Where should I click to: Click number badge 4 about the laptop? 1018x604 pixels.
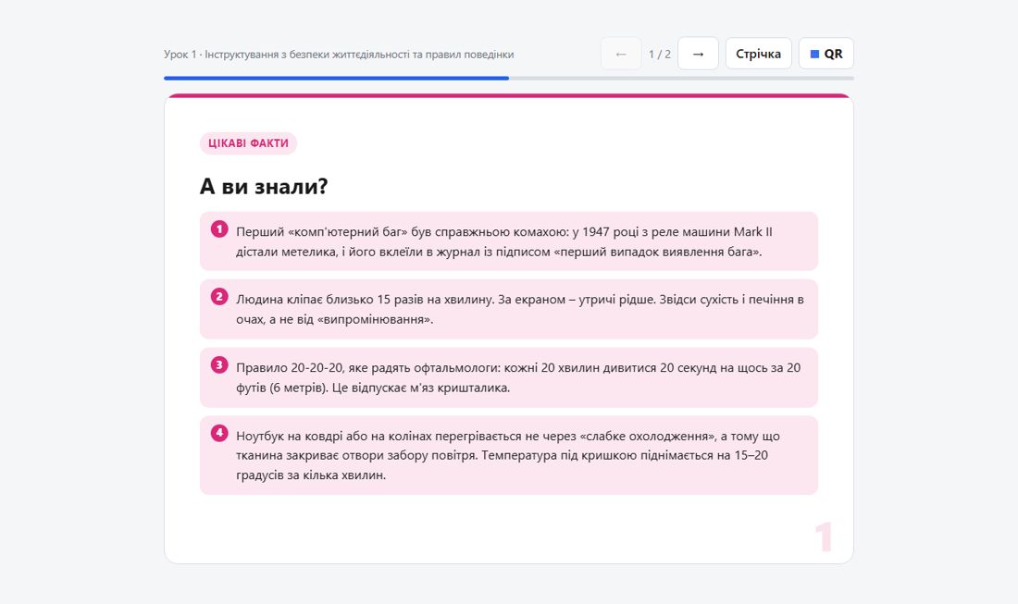click(x=219, y=433)
